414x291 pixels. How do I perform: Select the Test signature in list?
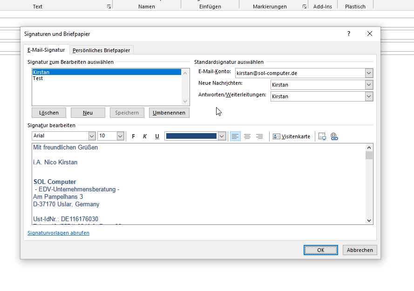38,79
